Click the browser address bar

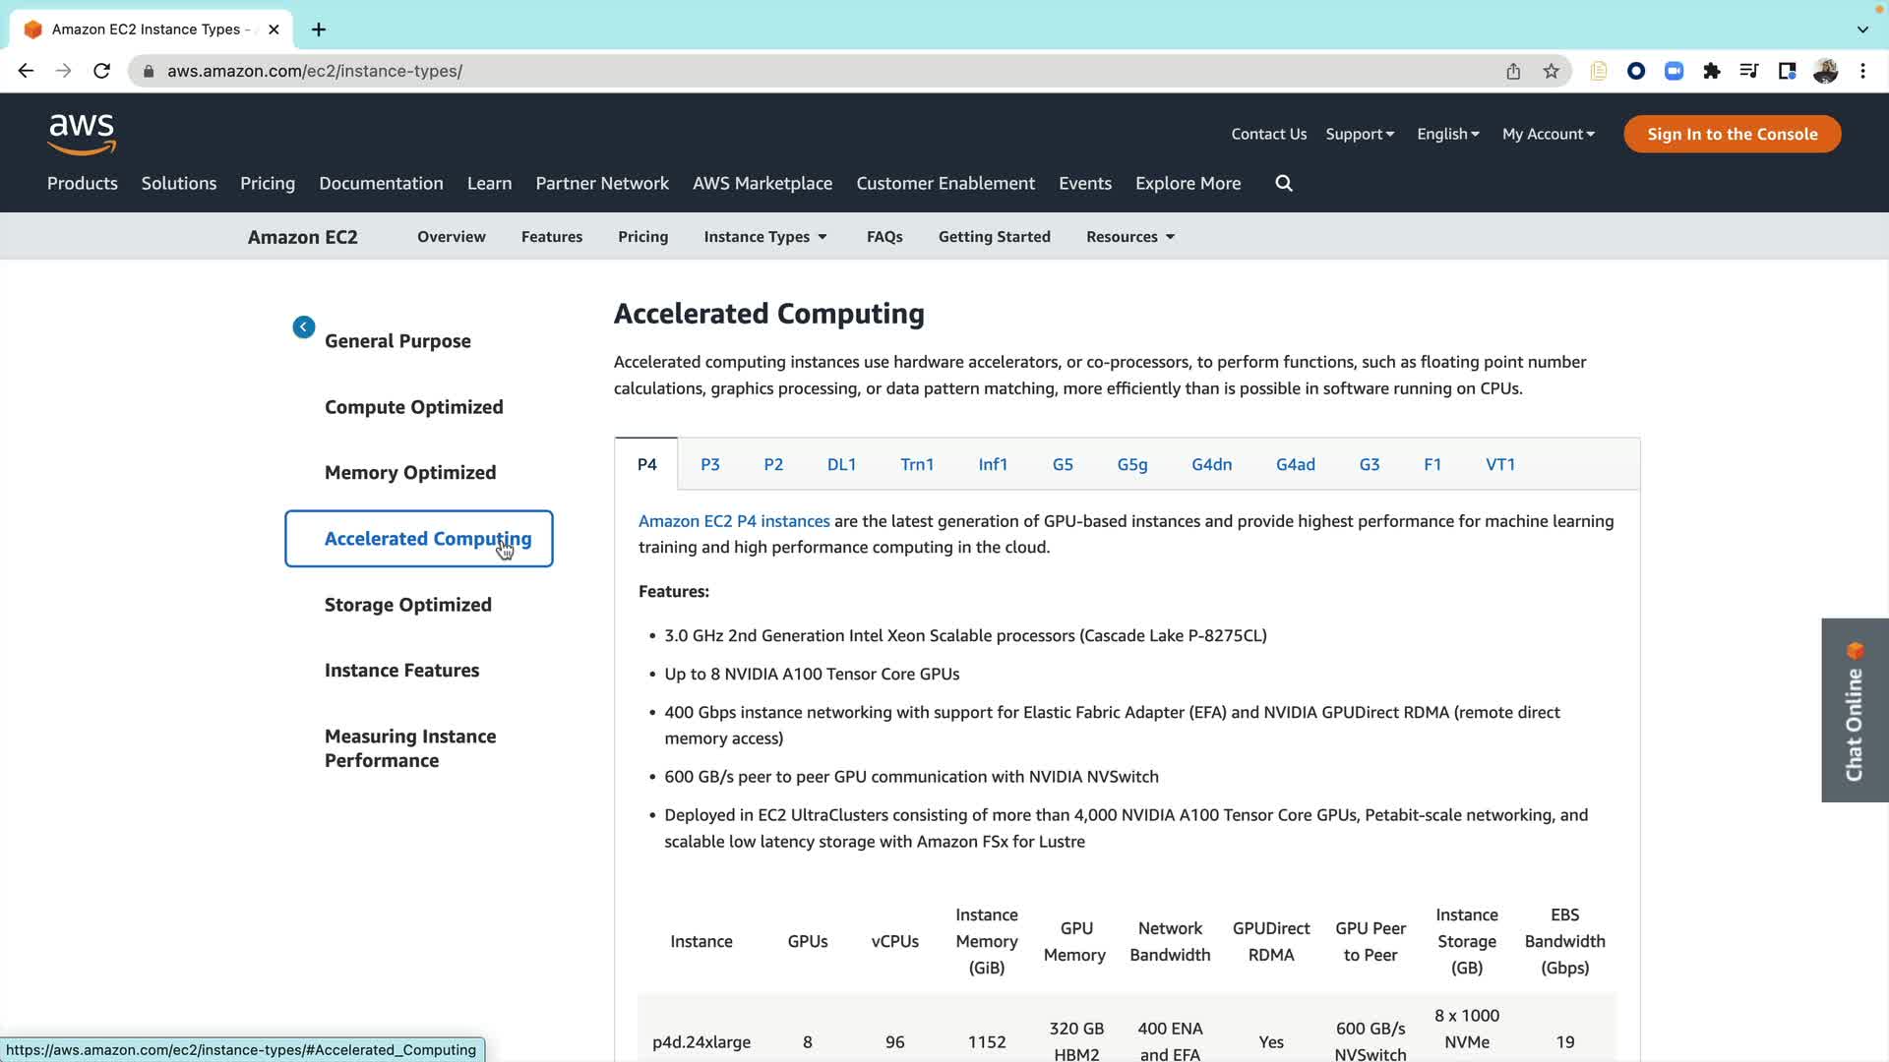pyautogui.click(x=787, y=71)
